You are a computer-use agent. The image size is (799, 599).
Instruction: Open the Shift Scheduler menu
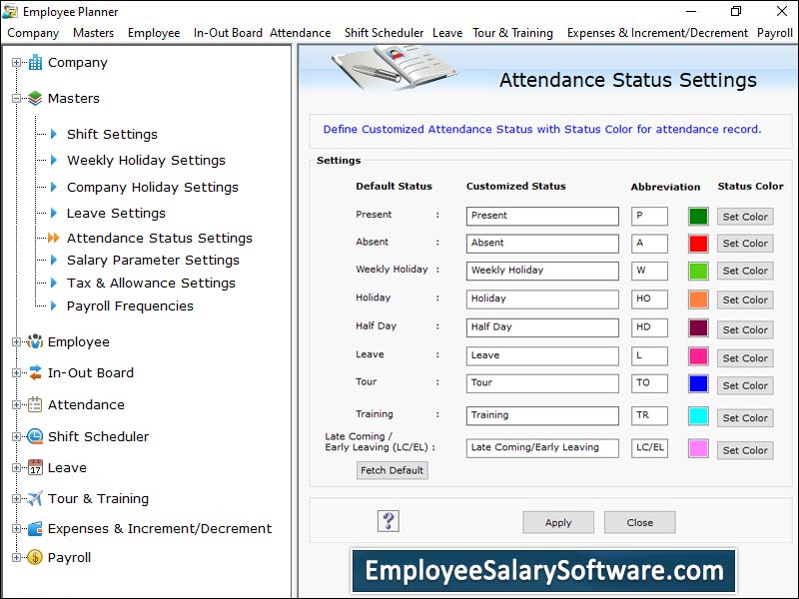tap(384, 33)
